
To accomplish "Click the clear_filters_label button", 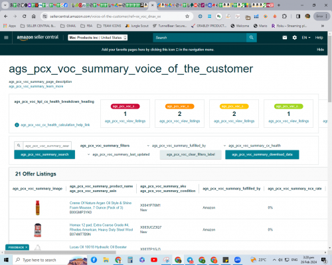I will [191, 154].
